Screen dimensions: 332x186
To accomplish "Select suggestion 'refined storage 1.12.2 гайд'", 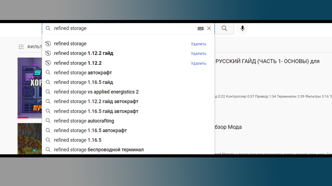I will point(128,53).
